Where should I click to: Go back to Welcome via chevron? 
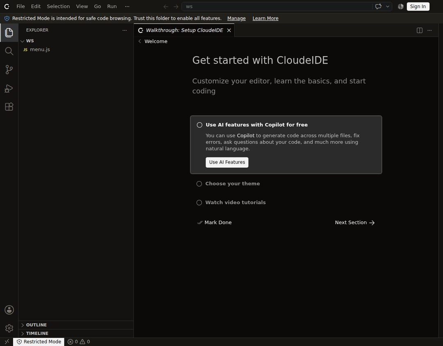[139, 41]
